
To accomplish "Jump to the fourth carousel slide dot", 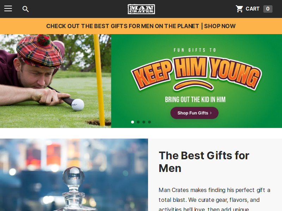I will coord(149,122).
